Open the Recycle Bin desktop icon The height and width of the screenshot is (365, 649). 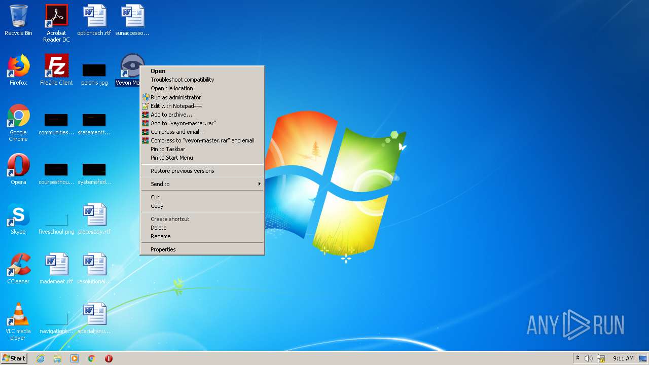(x=18, y=21)
